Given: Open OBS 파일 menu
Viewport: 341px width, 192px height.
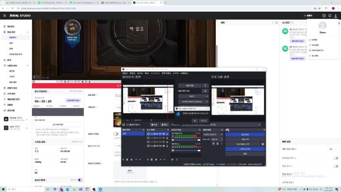Looking at the screenshot, I should [125, 73].
